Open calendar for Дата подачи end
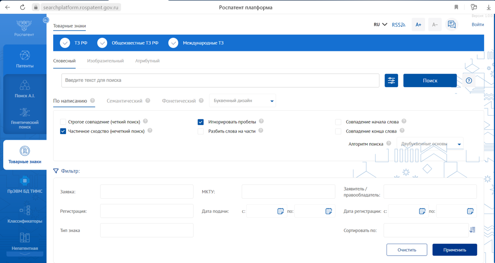This screenshot has height=263, width=495. point(329,211)
